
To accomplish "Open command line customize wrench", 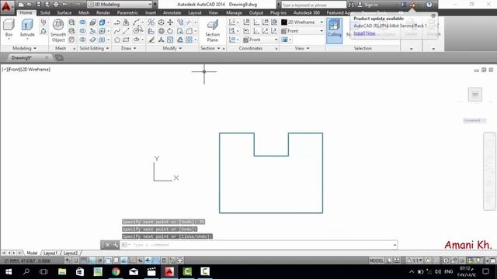I will pos(116,245).
